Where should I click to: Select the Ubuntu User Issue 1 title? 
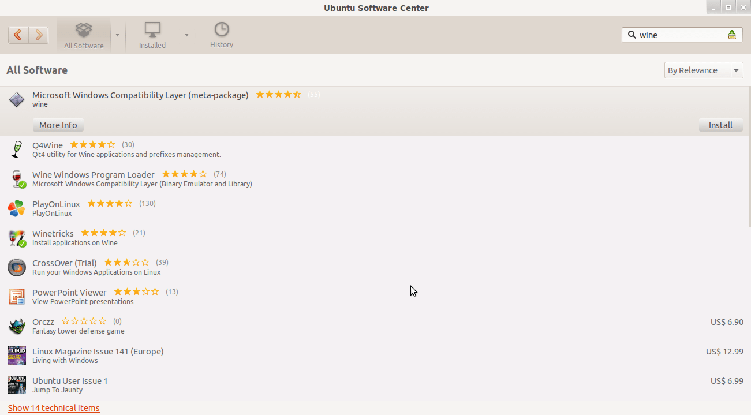(70, 381)
